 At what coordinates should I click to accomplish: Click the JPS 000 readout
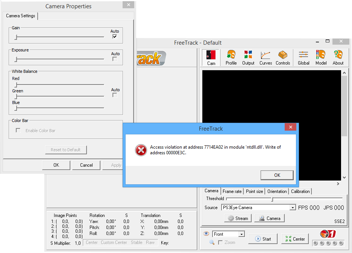334,208
